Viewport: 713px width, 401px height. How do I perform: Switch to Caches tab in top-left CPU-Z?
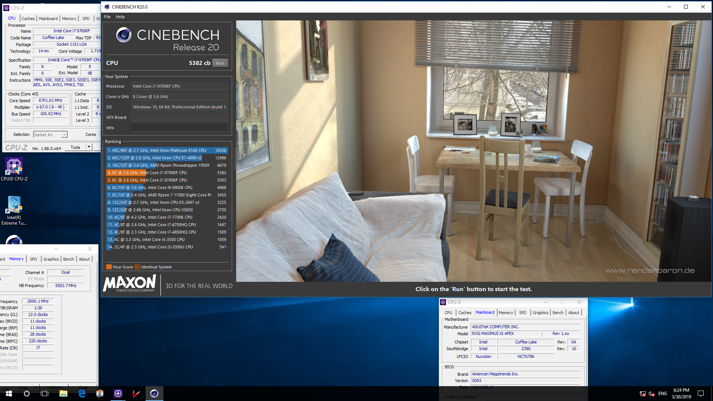(x=28, y=19)
